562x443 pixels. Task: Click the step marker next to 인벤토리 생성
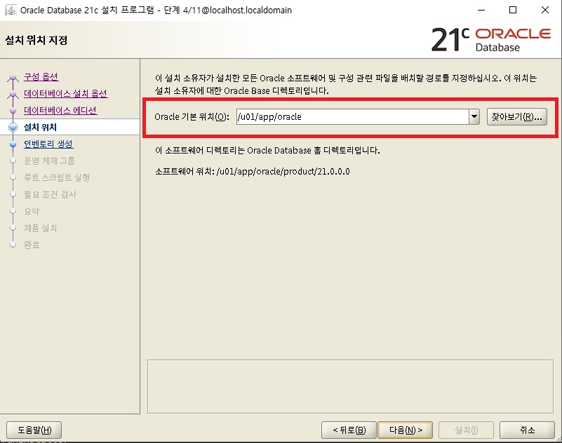(x=13, y=144)
